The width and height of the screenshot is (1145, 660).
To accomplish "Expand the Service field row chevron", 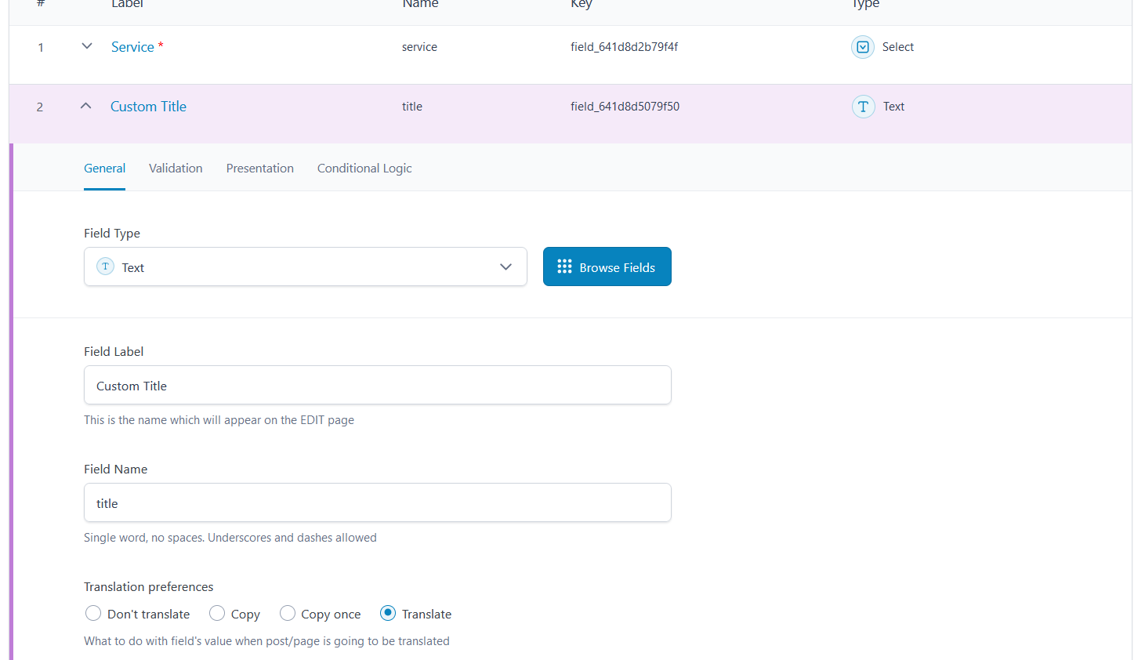I will pos(87,46).
